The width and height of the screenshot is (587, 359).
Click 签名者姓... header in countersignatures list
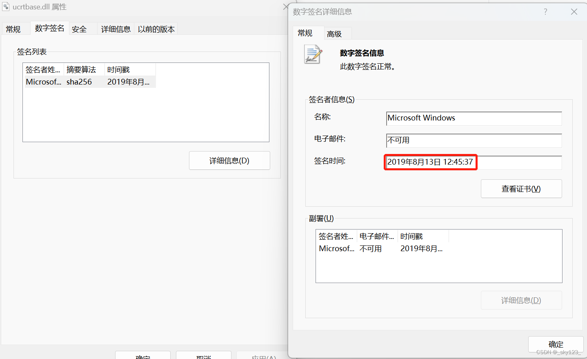click(336, 236)
